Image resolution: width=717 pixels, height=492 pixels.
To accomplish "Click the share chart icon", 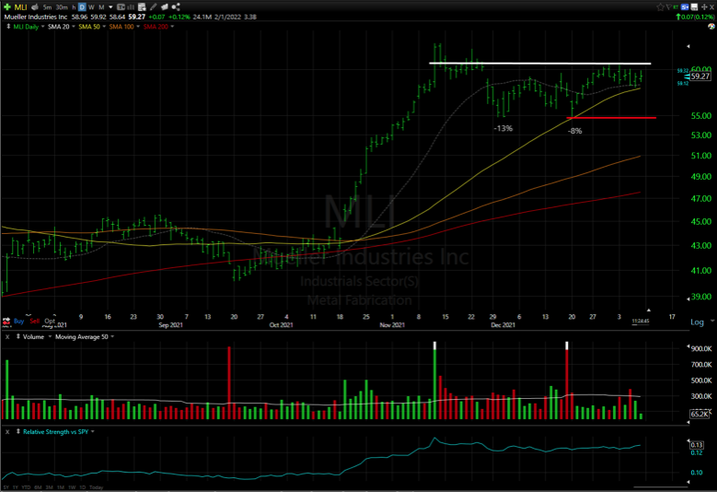I will 176,6.
